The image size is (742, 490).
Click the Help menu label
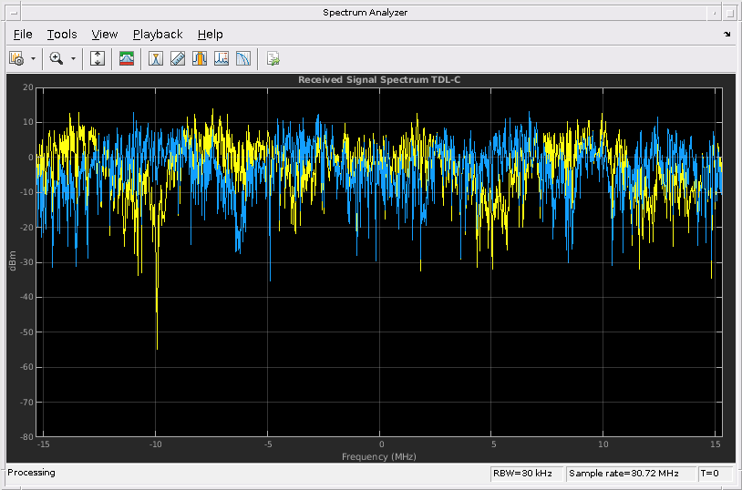[x=210, y=35]
